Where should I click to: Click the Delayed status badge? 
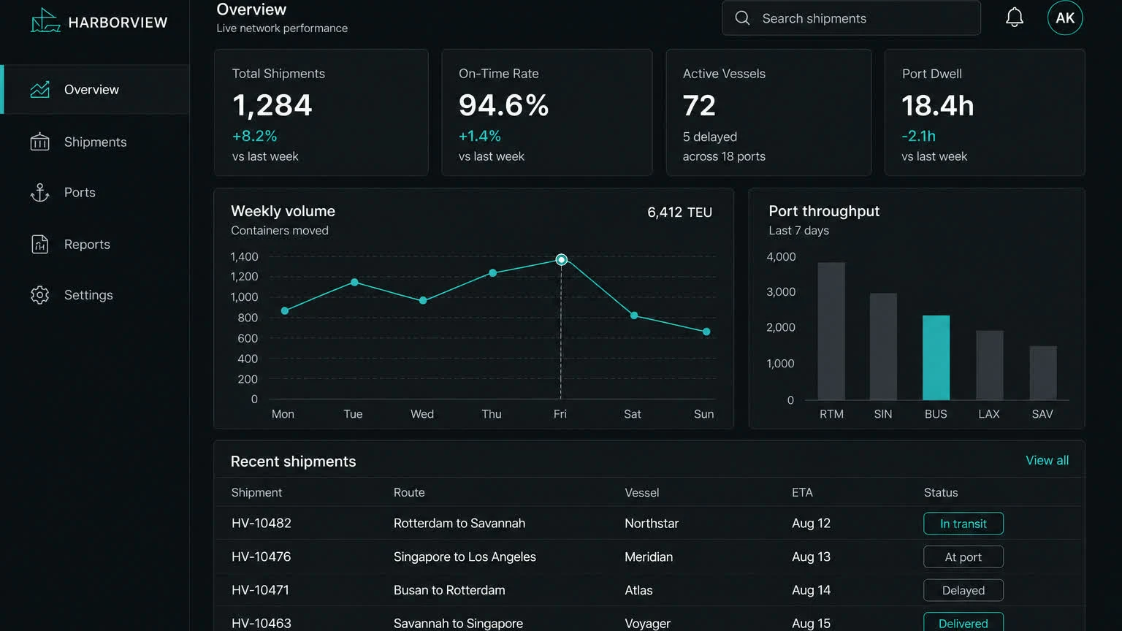coord(963,590)
